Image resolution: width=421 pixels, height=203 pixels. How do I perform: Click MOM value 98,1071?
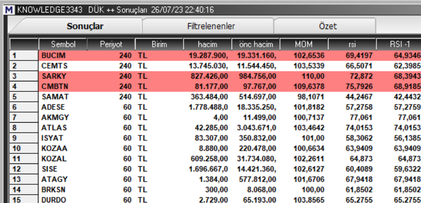tap(310, 97)
